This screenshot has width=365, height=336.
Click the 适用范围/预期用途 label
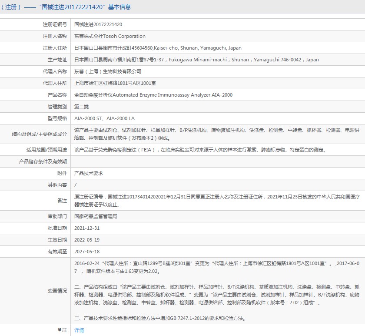(x=46, y=150)
